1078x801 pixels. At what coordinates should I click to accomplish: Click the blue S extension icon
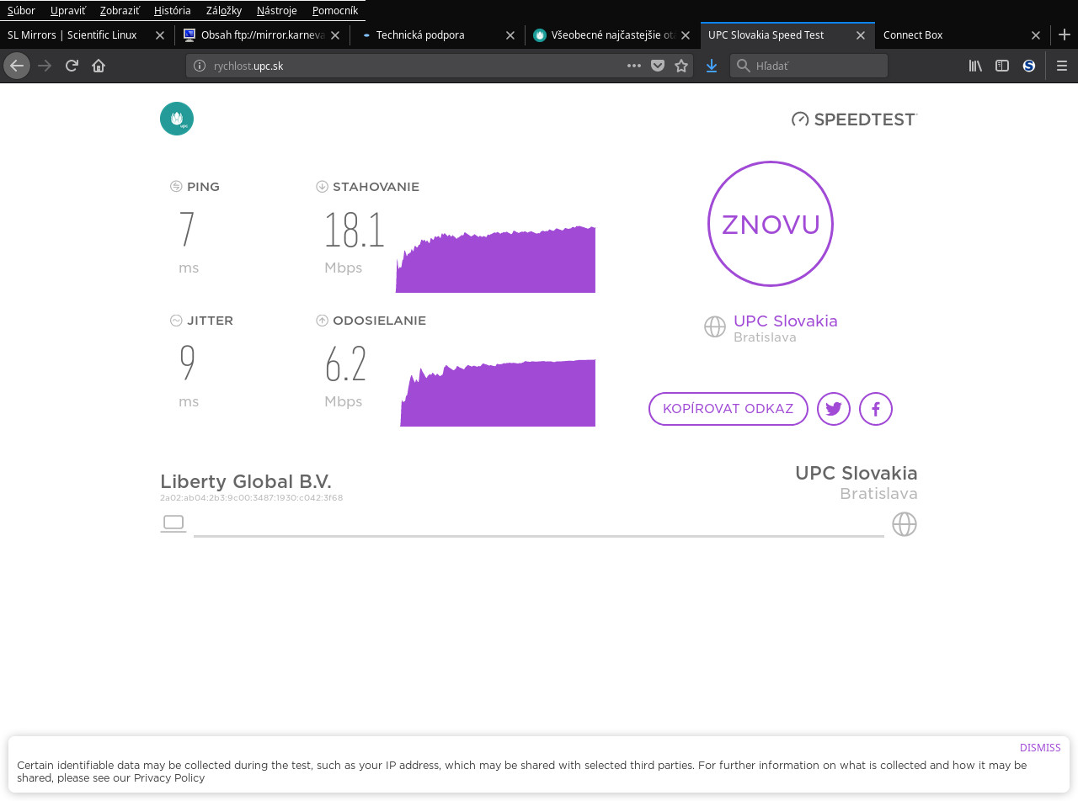point(1029,66)
